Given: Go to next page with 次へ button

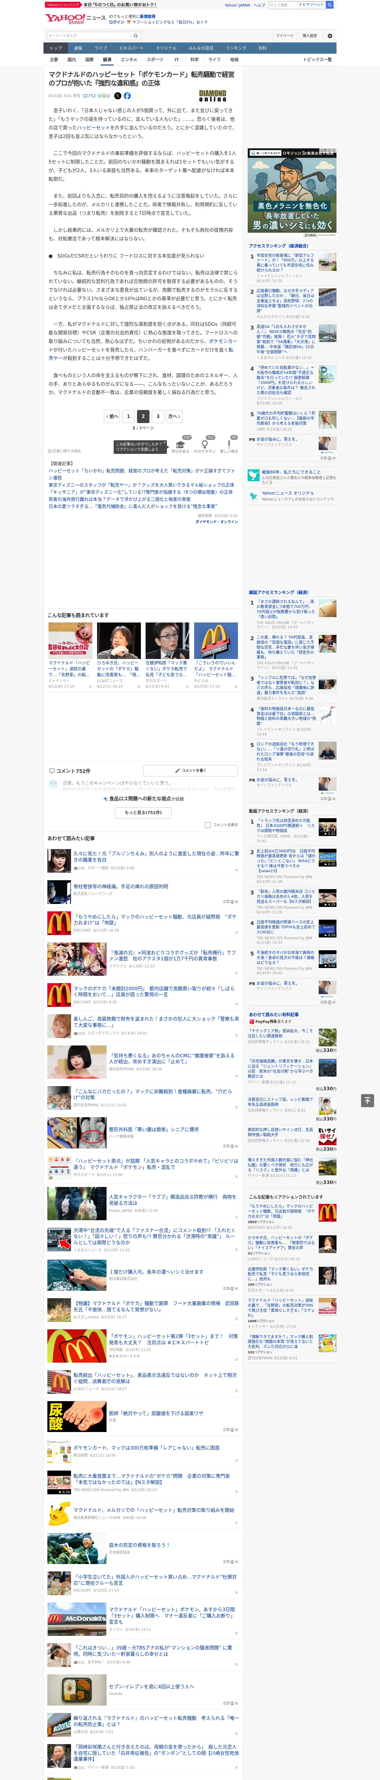Looking at the screenshot, I should [175, 417].
